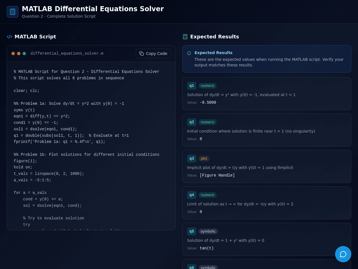This screenshot has width=358, height=269.
Task: Click the comment '% Try to evaluate solution'
Action: (x=54, y=218)
